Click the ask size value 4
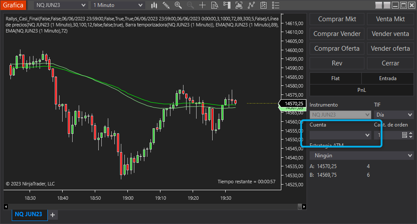The width and height of the screenshot is (417, 224). tap(368, 166)
